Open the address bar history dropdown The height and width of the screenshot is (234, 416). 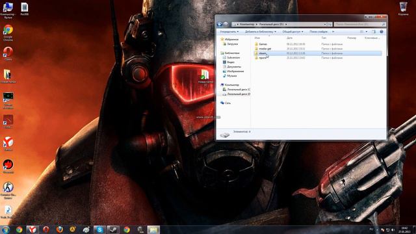(325, 24)
